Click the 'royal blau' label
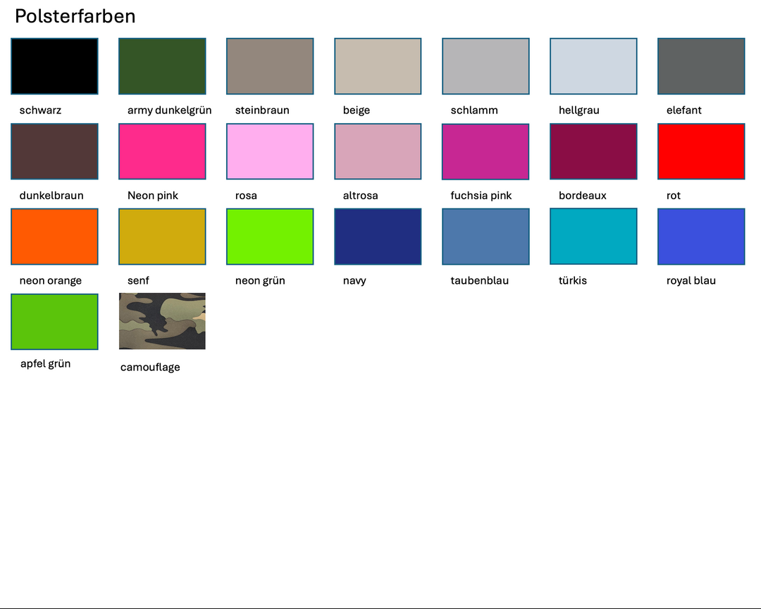The height and width of the screenshot is (609, 761). [691, 281]
